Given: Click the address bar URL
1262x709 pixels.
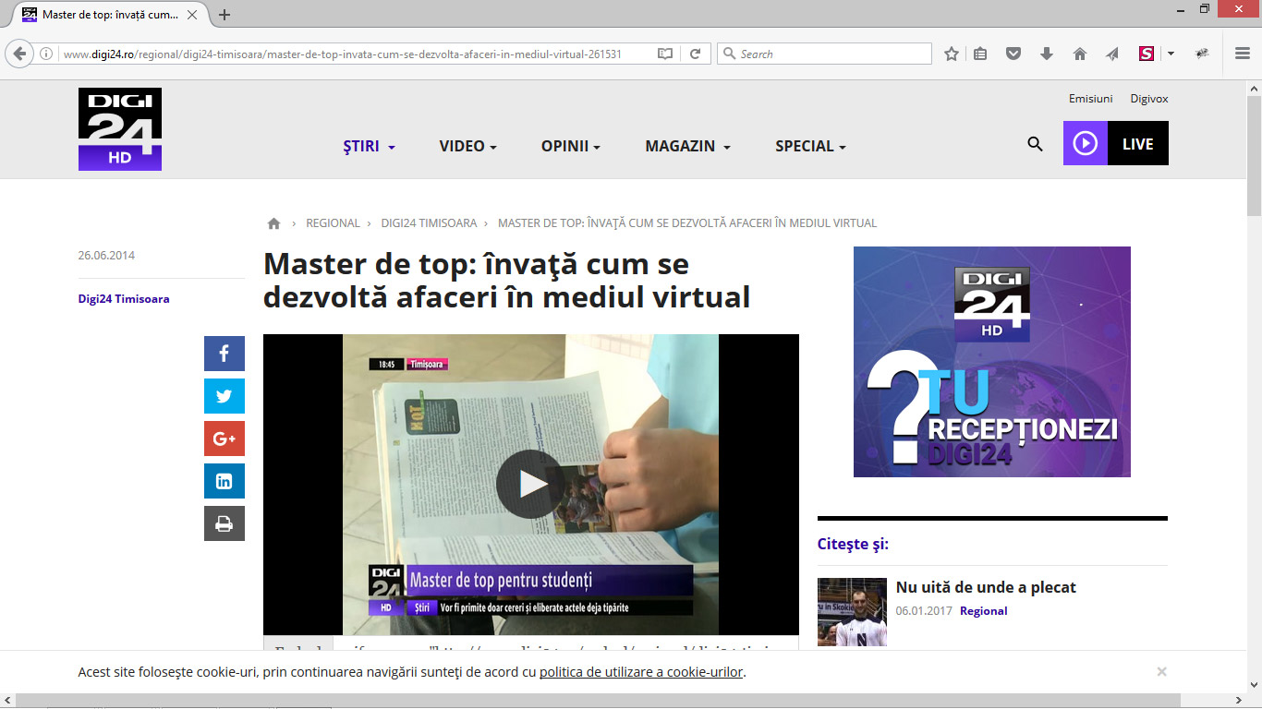Looking at the screenshot, I should 342,54.
